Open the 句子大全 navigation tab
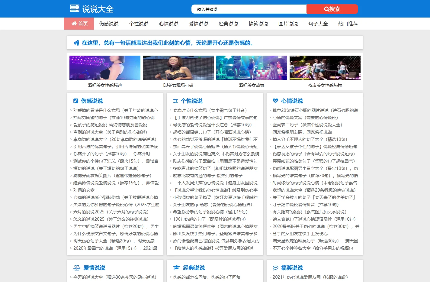The height and width of the screenshot is (282, 430). coord(318,24)
